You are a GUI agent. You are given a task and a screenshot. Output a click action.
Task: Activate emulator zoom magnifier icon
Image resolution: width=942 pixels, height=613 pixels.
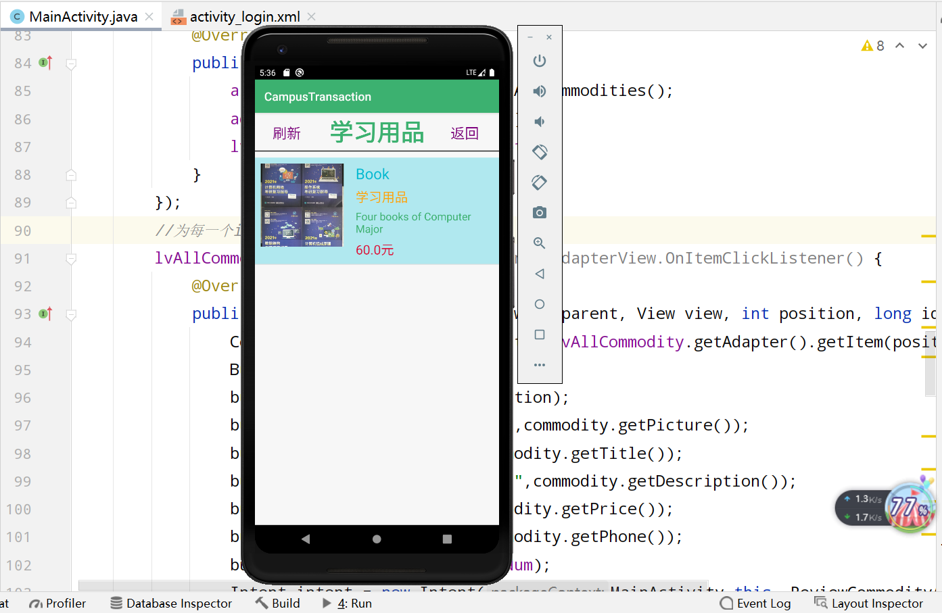539,243
